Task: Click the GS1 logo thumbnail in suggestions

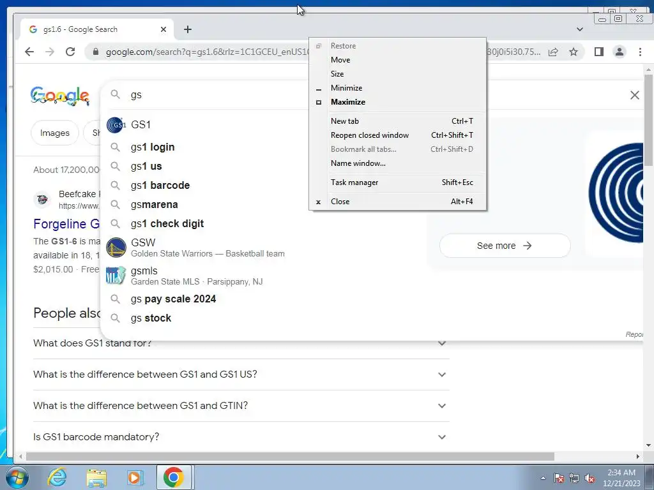Action: (x=116, y=124)
